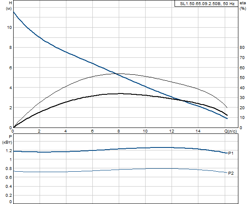This screenshot has height=204, width=252.
Task: Click the 0 tick on the P axis
Action: click(x=11, y=201)
